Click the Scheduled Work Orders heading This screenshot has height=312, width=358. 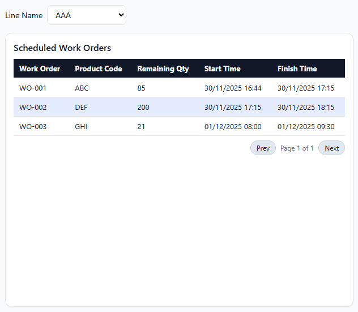62,48
